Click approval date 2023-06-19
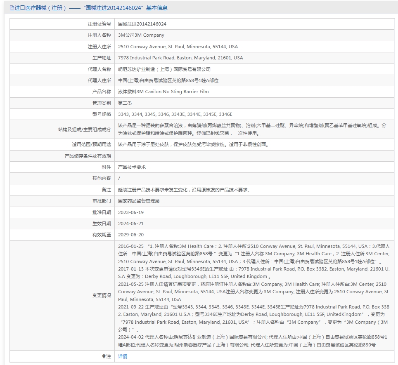Viewport: 398px width, 365px height. [131, 212]
